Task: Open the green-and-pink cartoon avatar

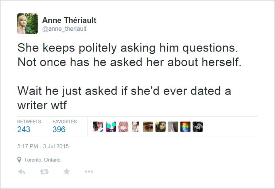Action: click(111, 127)
